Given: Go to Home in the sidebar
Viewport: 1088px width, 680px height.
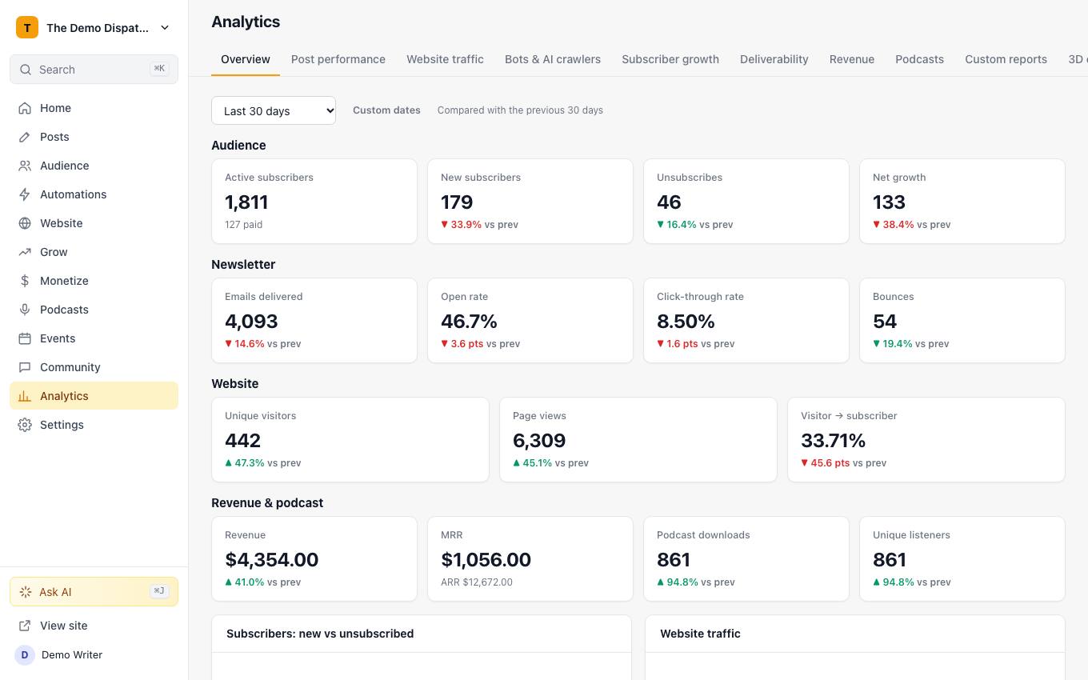Looking at the screenshot, I should pyautogui.click(x=94, y=108).
